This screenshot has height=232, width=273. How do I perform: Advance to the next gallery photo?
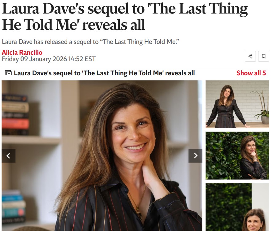click(195, 156)
